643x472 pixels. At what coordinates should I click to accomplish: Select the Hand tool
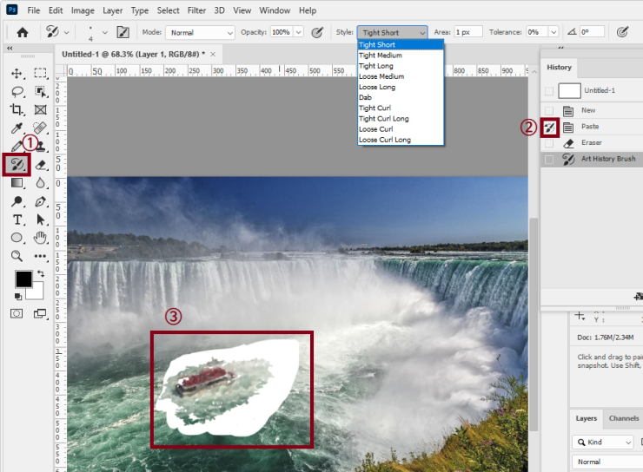pos(40,238)
